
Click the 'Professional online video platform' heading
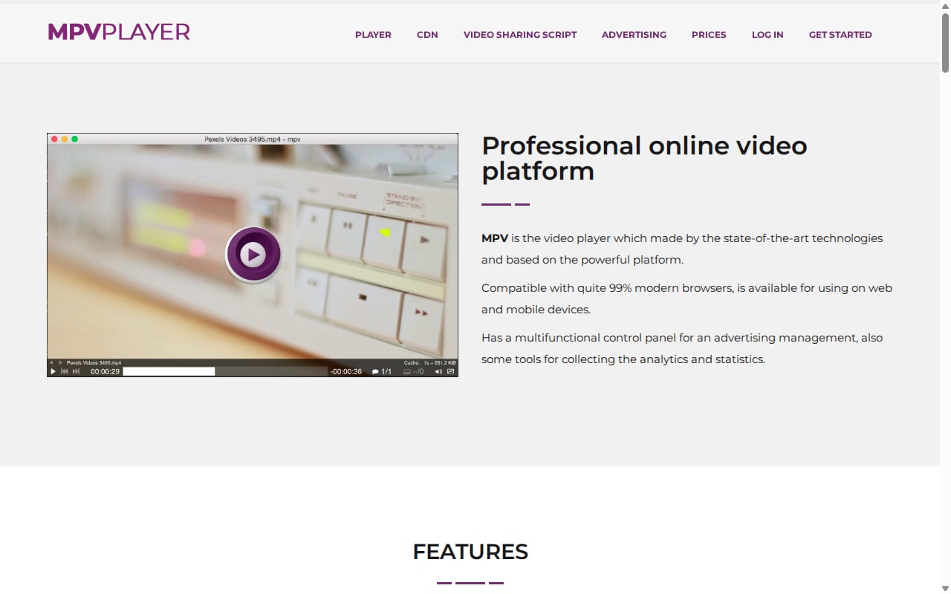coord(644,158)
